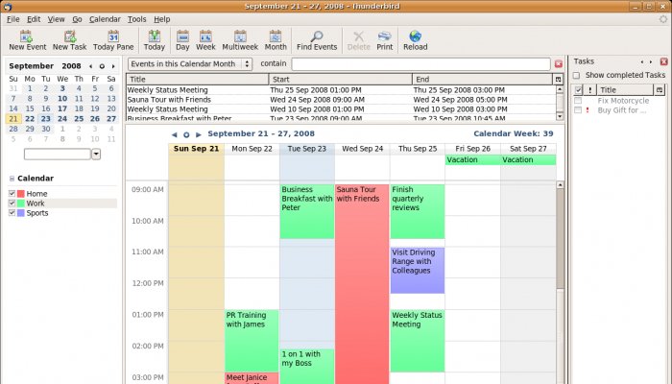The width and height of the screenshot is (672, 384).
Task: Go to previous week in week view
Action: (x=174, y=134)
